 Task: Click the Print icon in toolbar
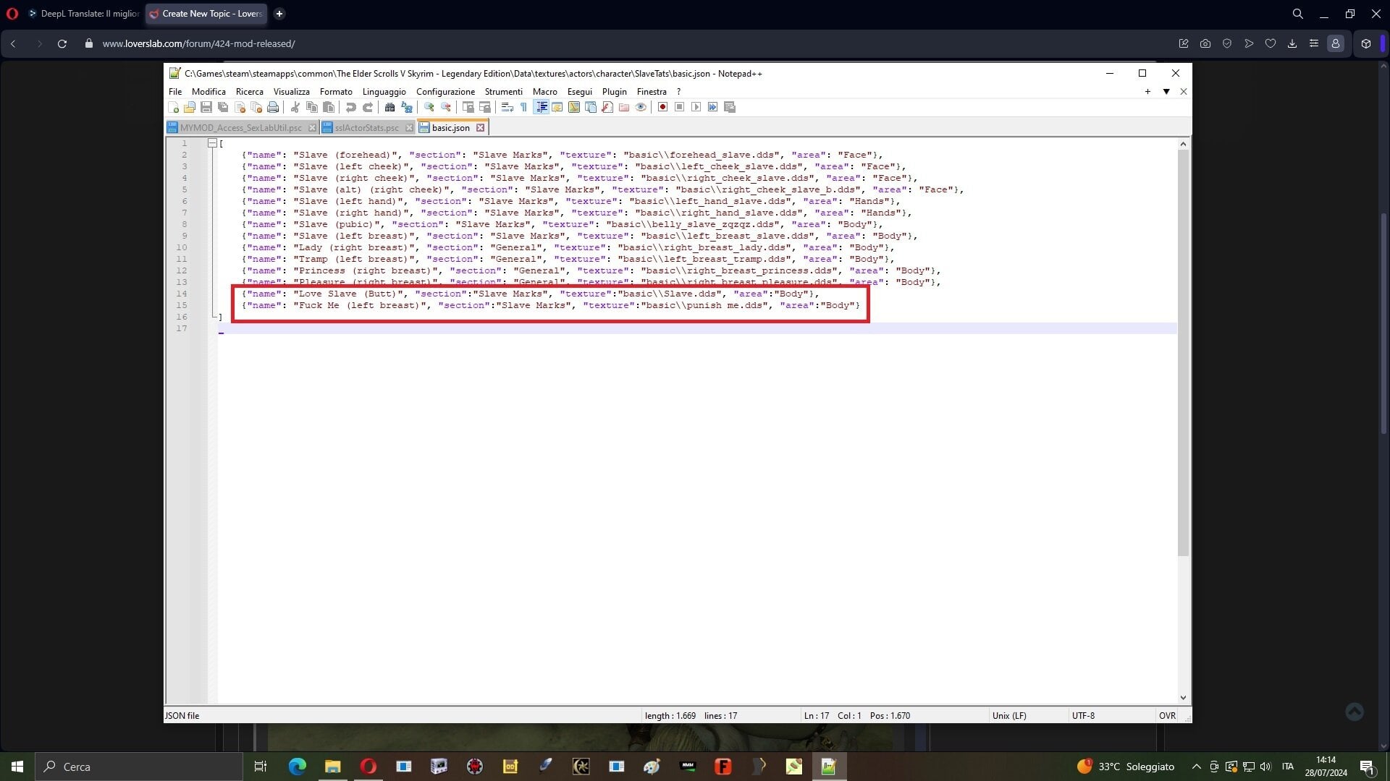(x=273, y=107)
